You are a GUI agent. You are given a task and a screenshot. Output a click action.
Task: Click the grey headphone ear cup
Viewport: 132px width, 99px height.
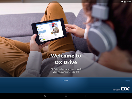(101, 38)
